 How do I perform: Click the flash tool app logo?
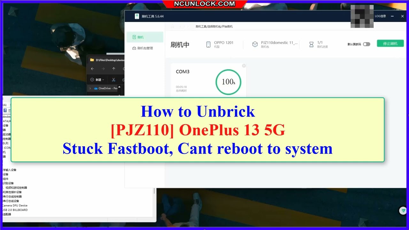click(137, 16)
